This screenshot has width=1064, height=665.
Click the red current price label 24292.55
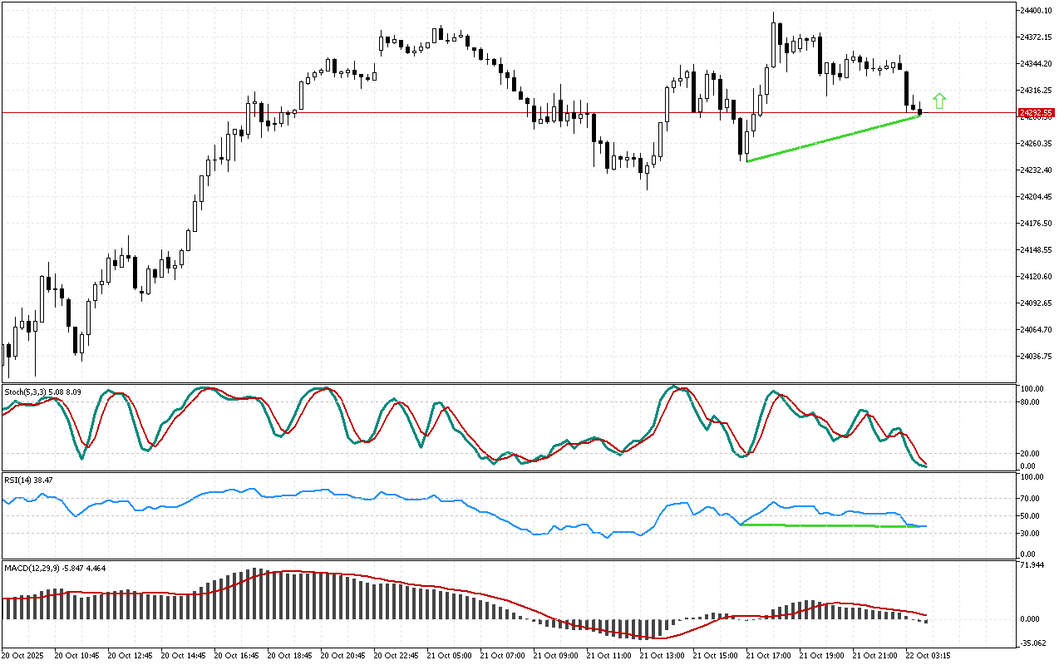pos(1036,112)
